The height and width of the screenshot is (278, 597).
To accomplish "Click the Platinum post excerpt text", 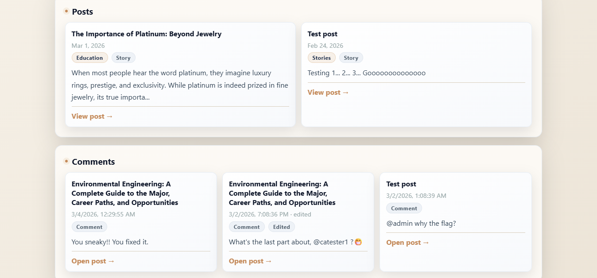I will coord(177,85).
